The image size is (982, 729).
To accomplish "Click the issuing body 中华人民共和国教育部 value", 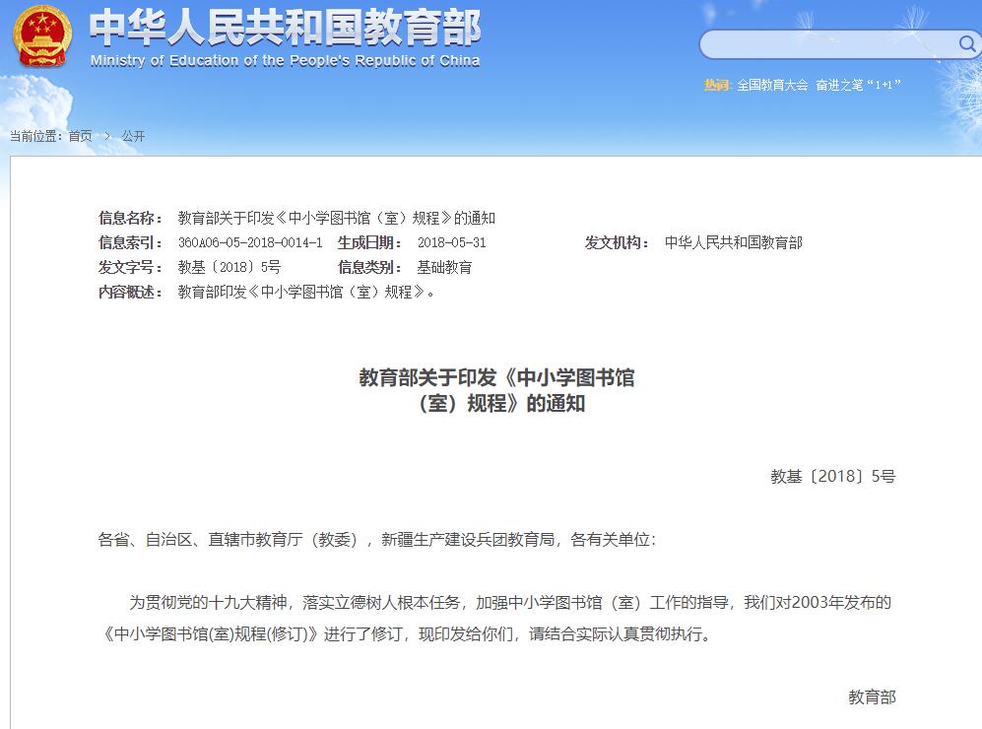I will pos(734,242).
